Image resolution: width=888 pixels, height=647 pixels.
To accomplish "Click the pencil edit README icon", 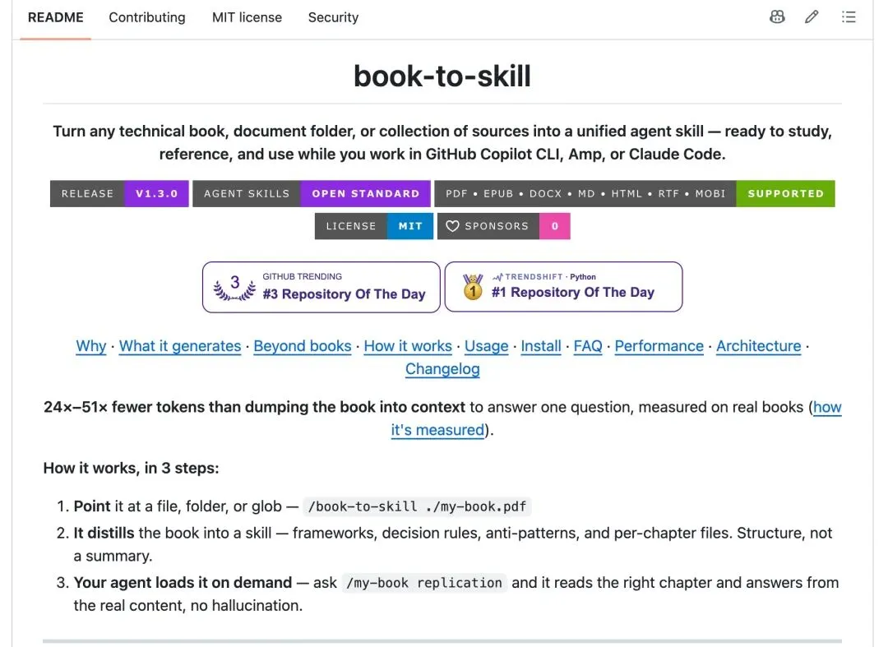I will click(x=812, y=17).
